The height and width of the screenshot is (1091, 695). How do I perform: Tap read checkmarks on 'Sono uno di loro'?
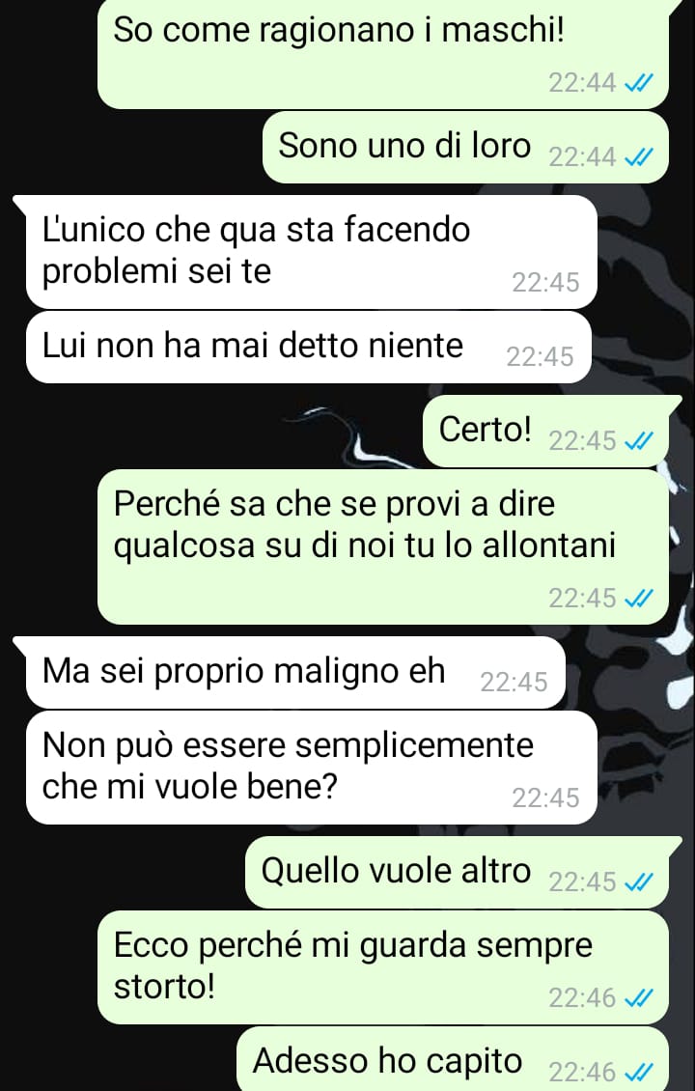[639, 158]
